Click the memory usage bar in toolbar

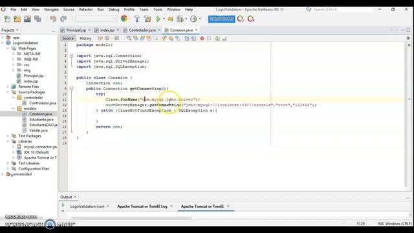(221, 19)
